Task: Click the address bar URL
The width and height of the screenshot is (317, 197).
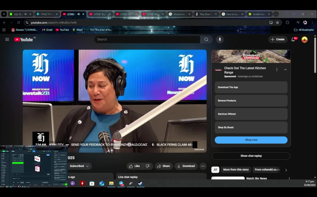Action: [x=54, y=22]
